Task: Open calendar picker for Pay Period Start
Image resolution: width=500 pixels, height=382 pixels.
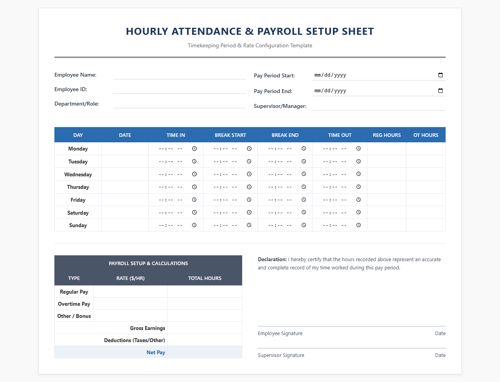Action: [441, 75]
